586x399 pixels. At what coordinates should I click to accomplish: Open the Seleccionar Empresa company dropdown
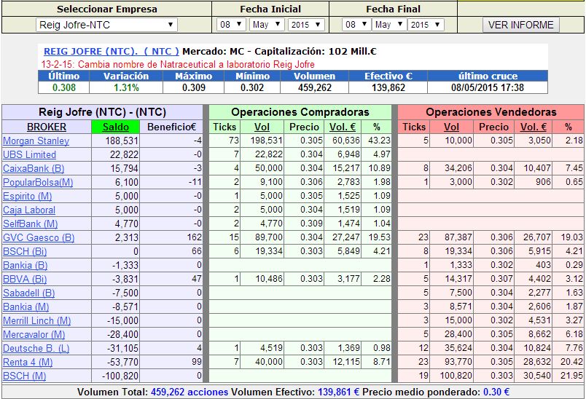click(x=106, y=25)
